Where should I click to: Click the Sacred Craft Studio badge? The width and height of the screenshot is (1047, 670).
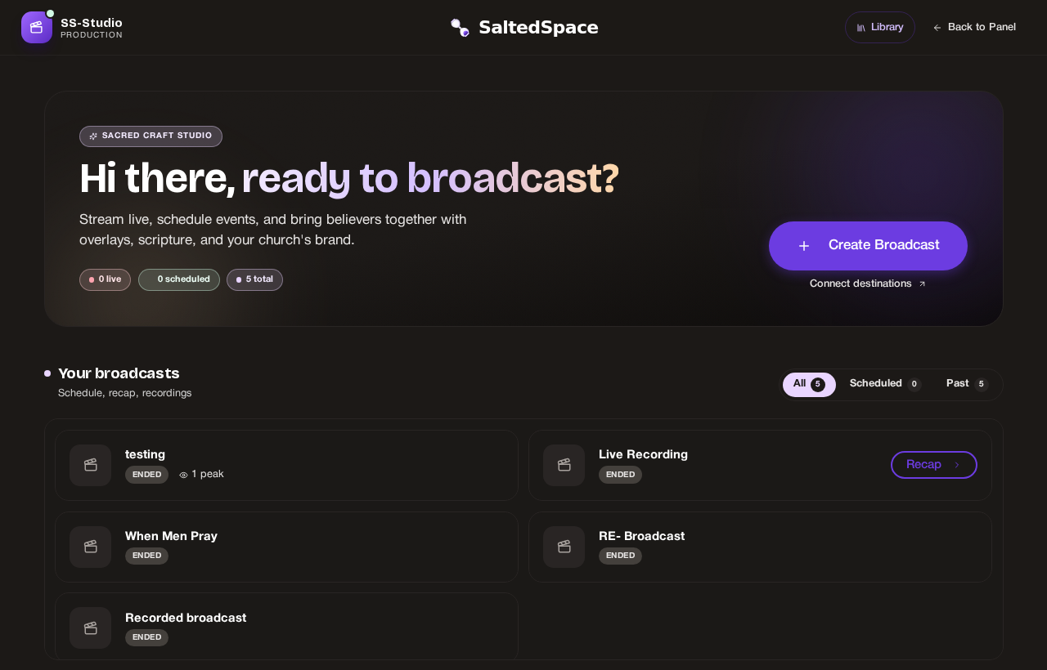tap(151, 136)
